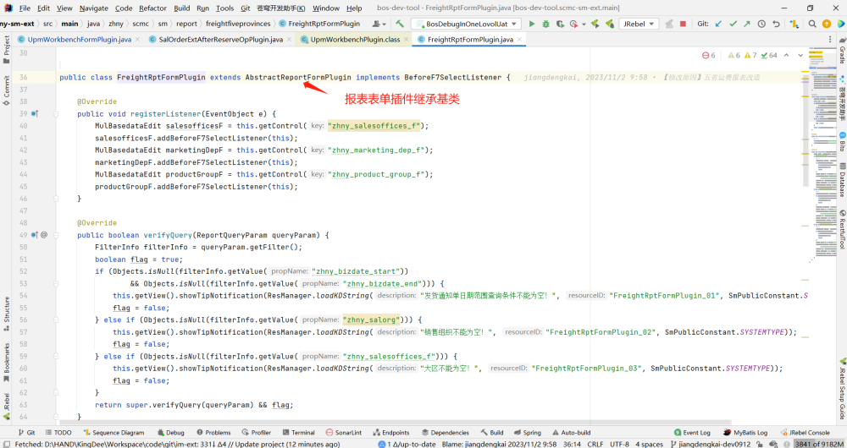Open the jiangdengkai-dev0912 branch selector
Viewport: 847px width, 448px height.
tap(711, 445)
